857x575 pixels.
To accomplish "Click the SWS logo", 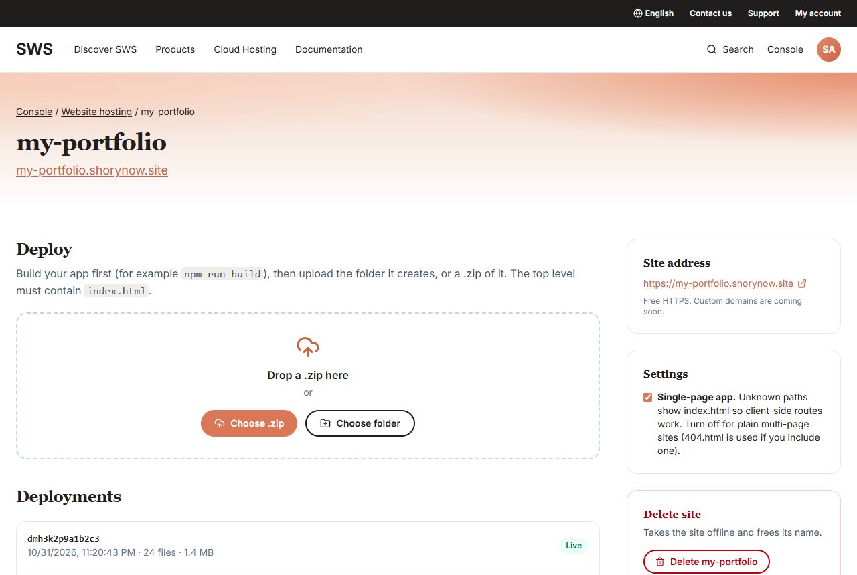I will point(34,49).
